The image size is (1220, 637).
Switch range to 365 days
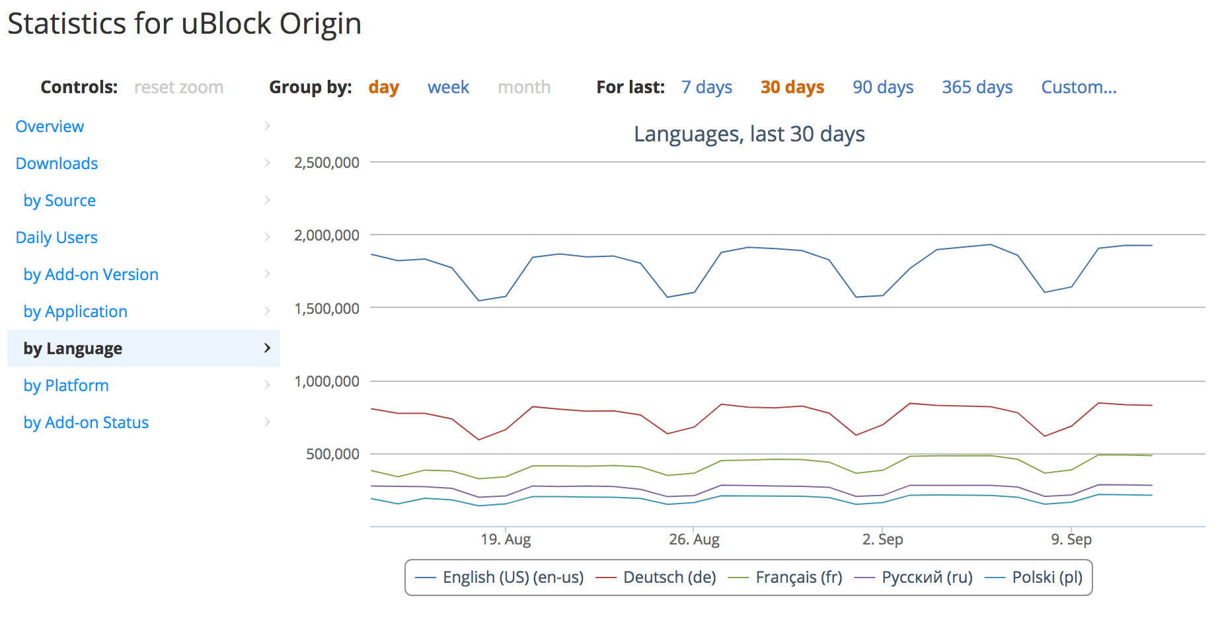(x=977, y=87)
